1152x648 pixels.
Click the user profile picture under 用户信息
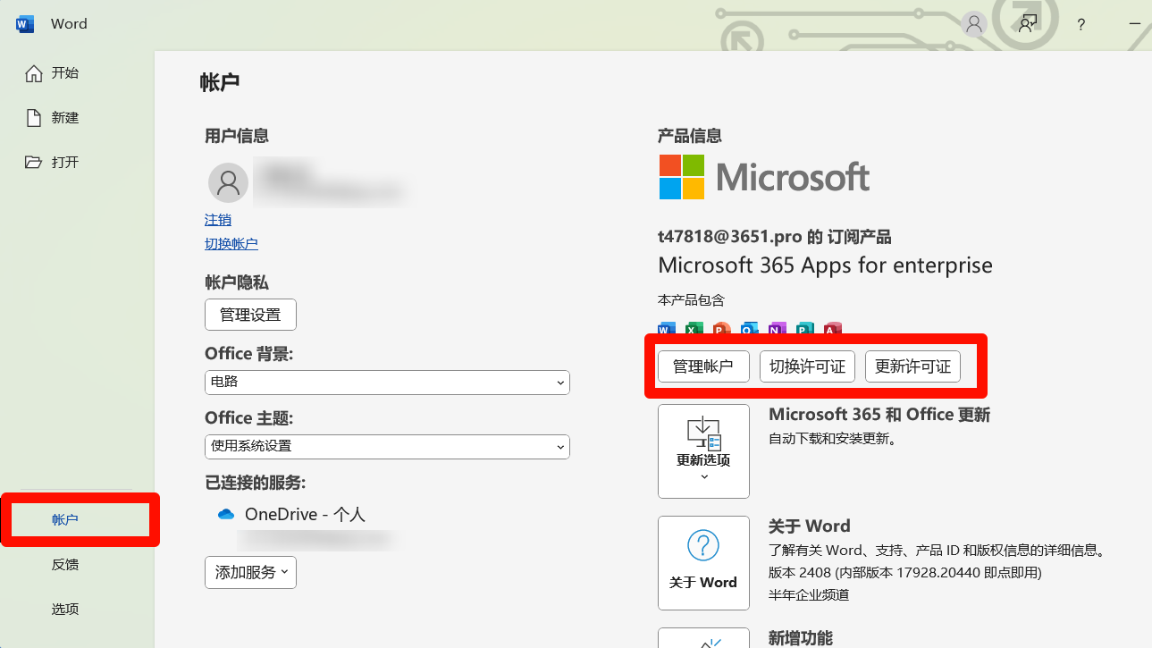[228, 183]
